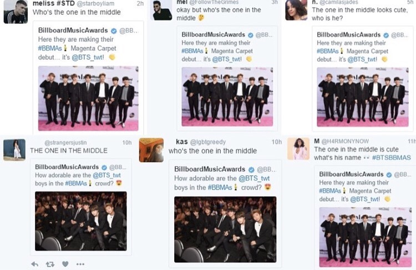Click #BBMAs hashtag in kas's quoted tweet
This screenshot has height=270, width=416.
coord(220,188)
